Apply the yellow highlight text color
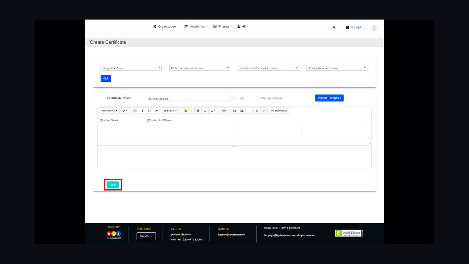This screenshot has height=264, width=469. point(186,111)
